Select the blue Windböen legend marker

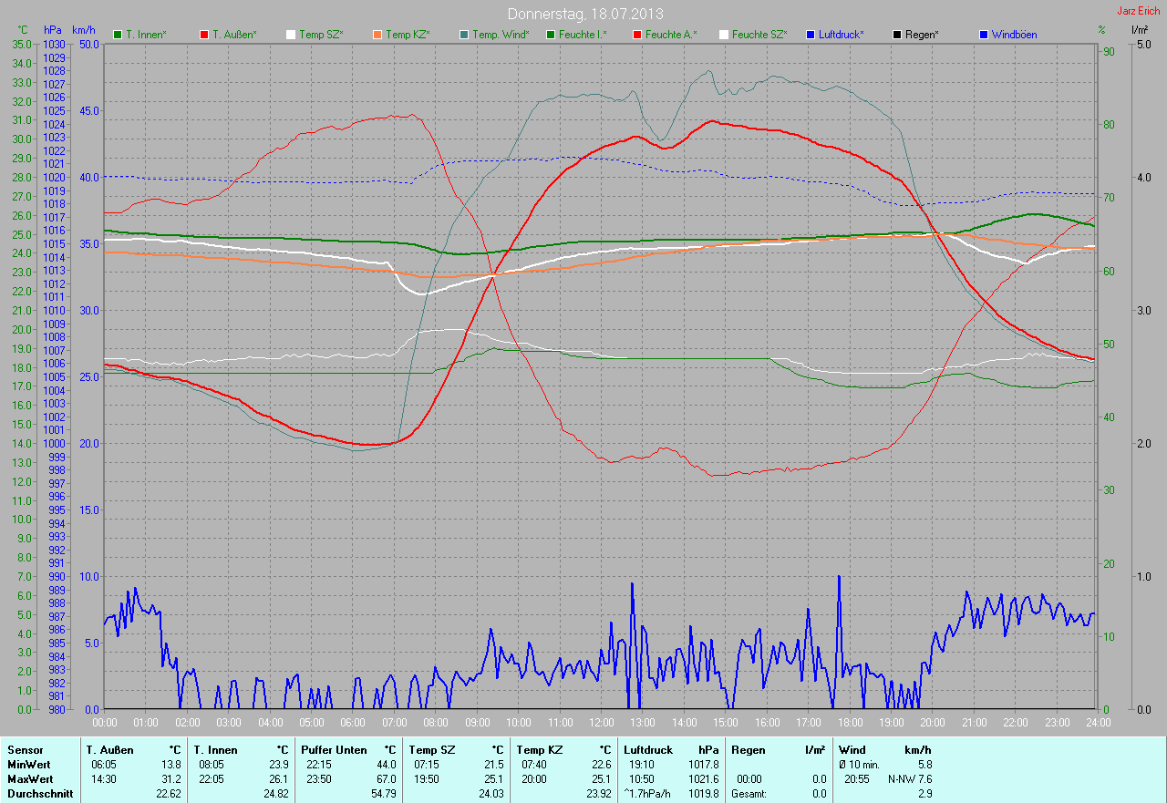coord(984,35)
